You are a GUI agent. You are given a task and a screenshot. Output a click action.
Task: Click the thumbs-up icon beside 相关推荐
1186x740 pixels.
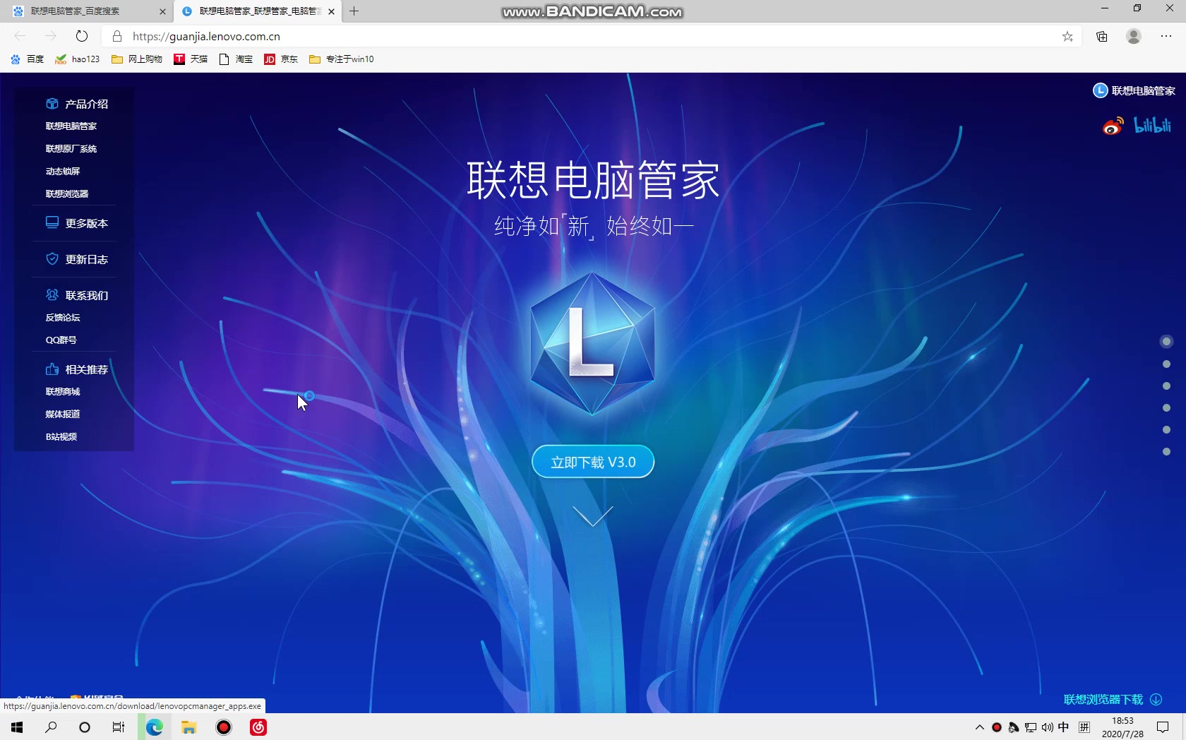pyautogui.click(x=52, y=369)
